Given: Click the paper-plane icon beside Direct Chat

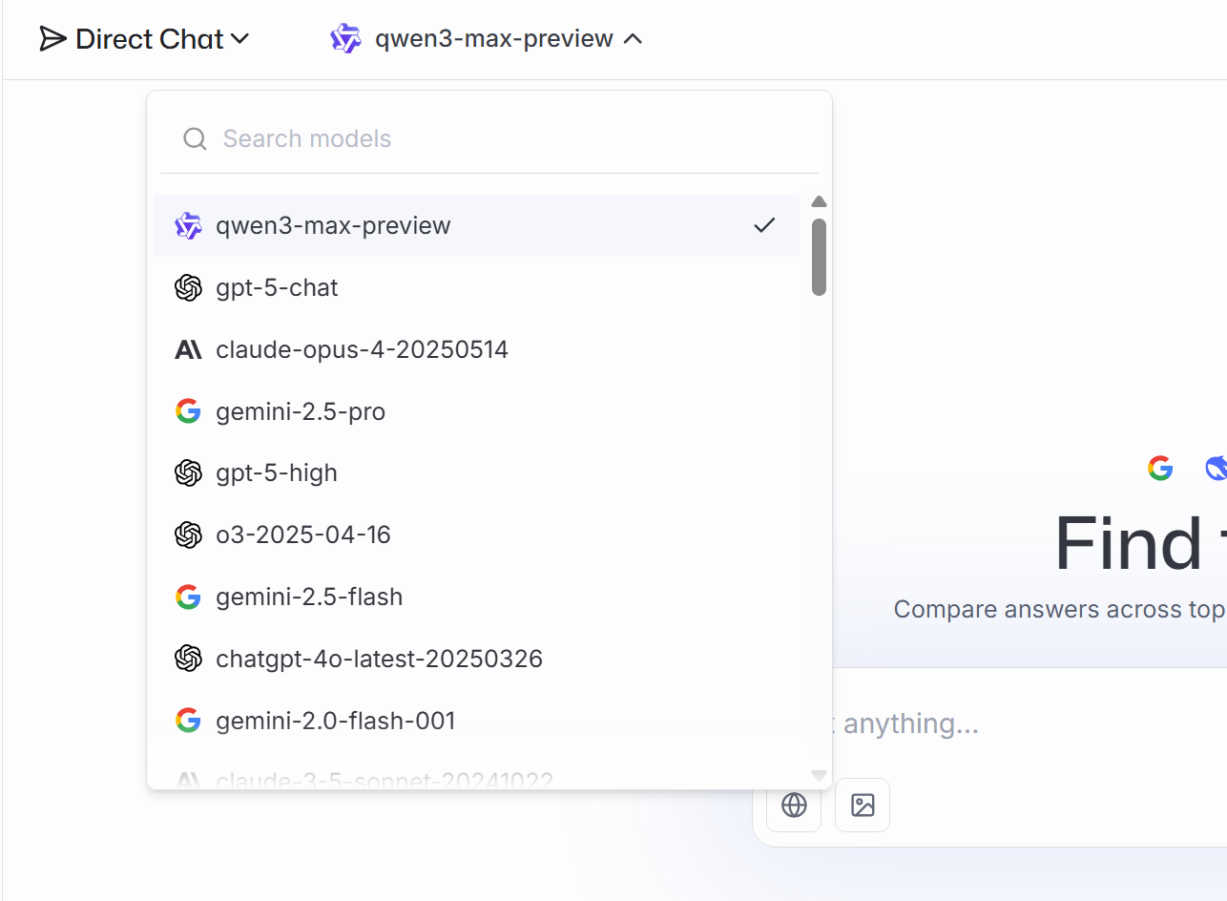Looking at the screenshot, I should tap(52, 39).
